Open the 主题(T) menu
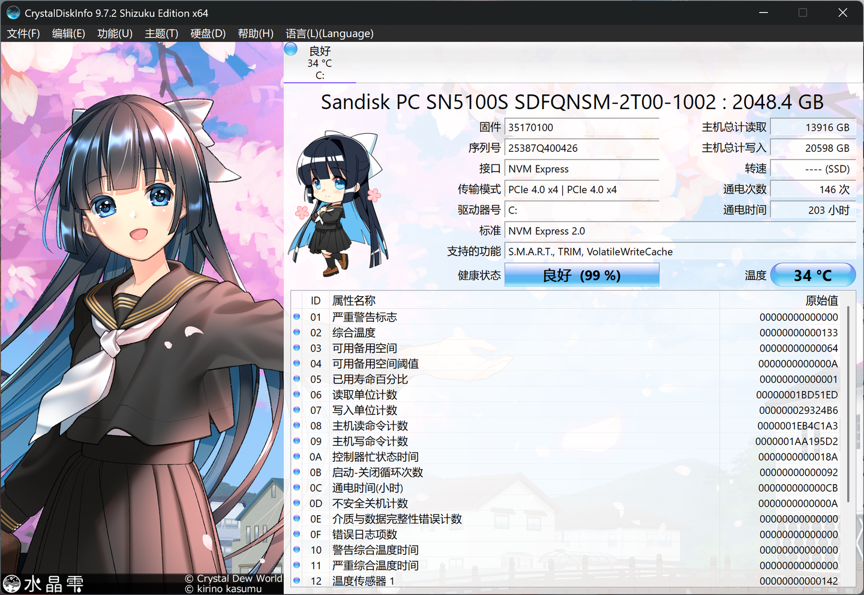Screen dimensions: 864x595 (x=161, y=34)
